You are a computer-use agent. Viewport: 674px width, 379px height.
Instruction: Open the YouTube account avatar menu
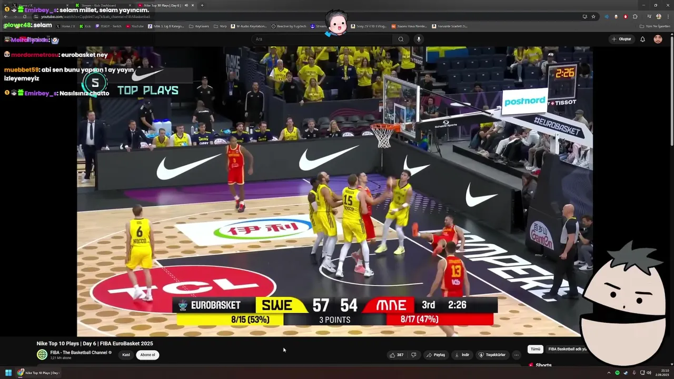(658, 39)
